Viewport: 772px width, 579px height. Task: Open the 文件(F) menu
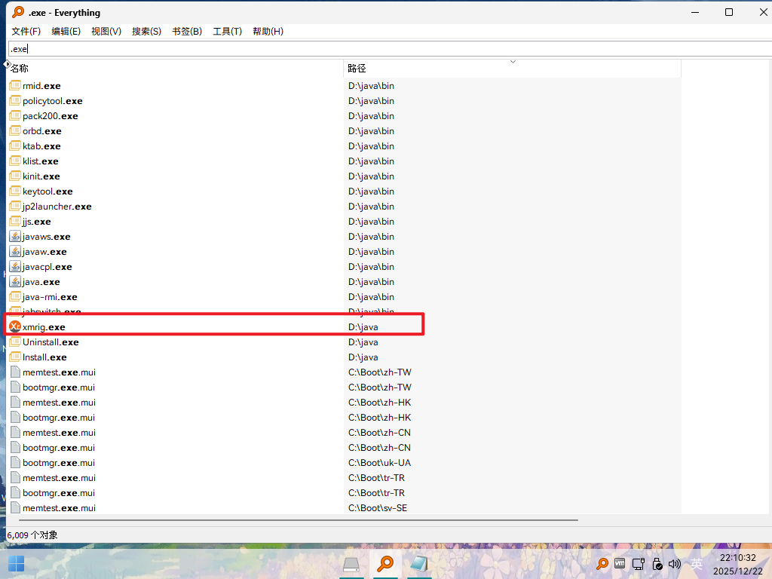coord(26,31)
